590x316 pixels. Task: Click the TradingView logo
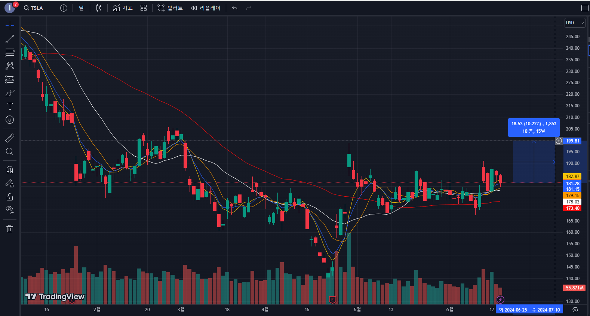[55, 297]
